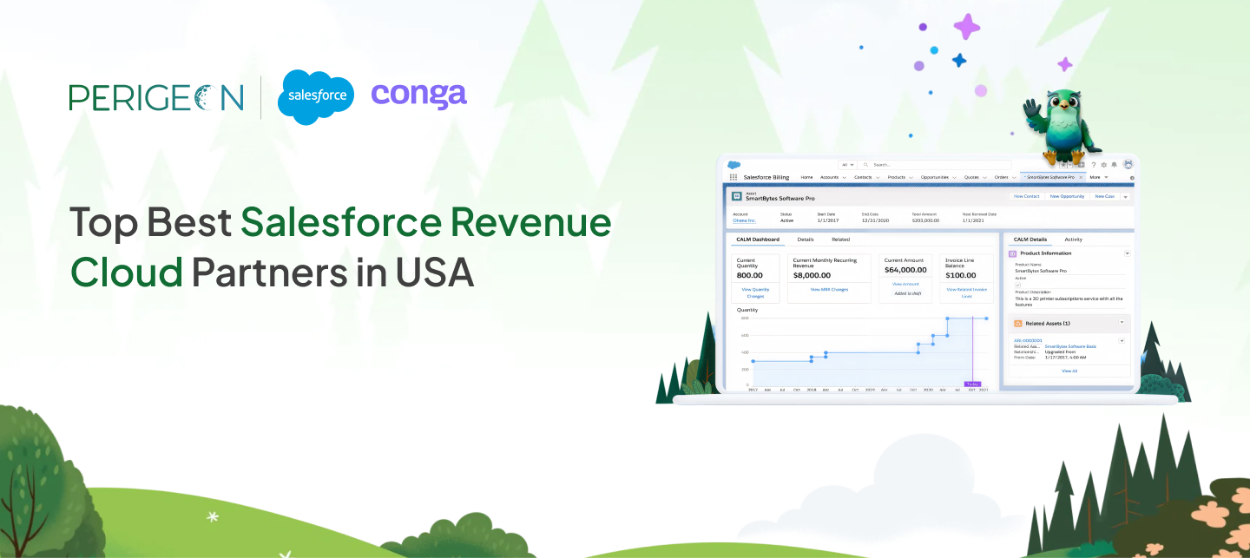Expand the Contacts nav dropdown arrow
Viewport: 1250px width, 558px height.
pyautogui.click(x=878, y=177)
